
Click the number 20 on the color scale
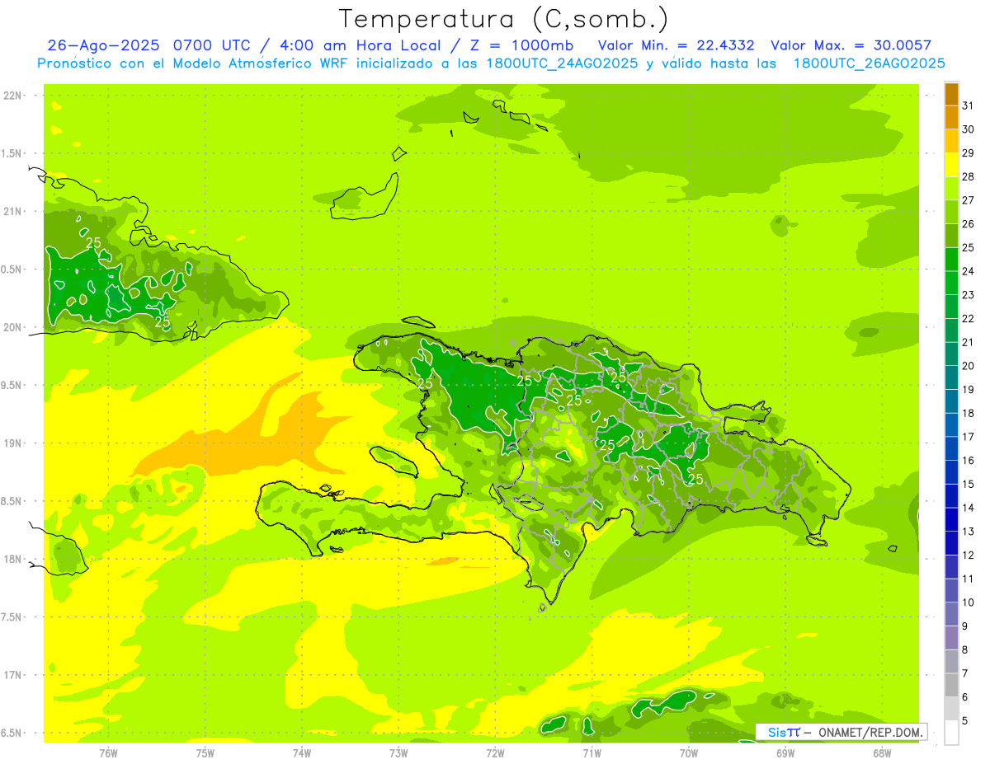[x=969, y=366]
